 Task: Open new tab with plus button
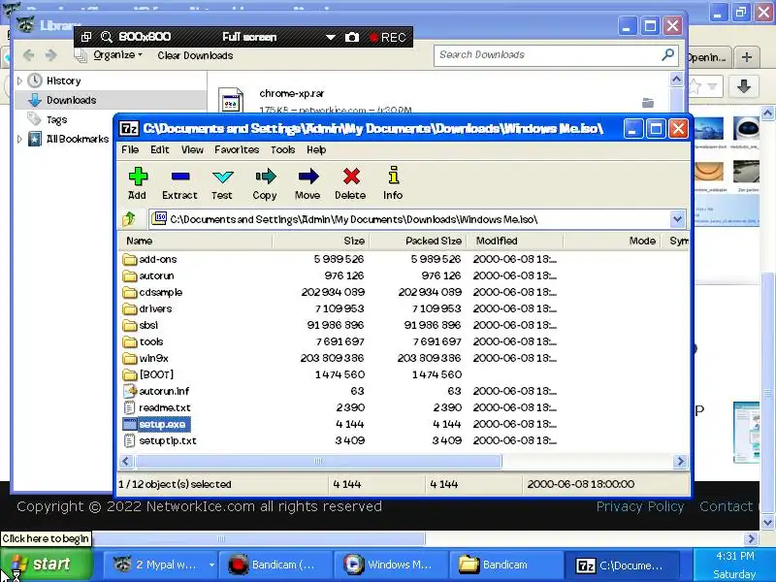pyautogui.click(x=747, y=57)
